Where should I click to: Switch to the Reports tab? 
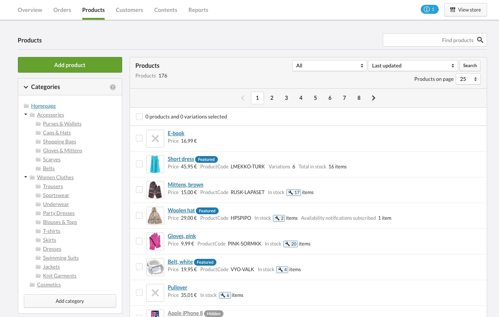[198, 10]
